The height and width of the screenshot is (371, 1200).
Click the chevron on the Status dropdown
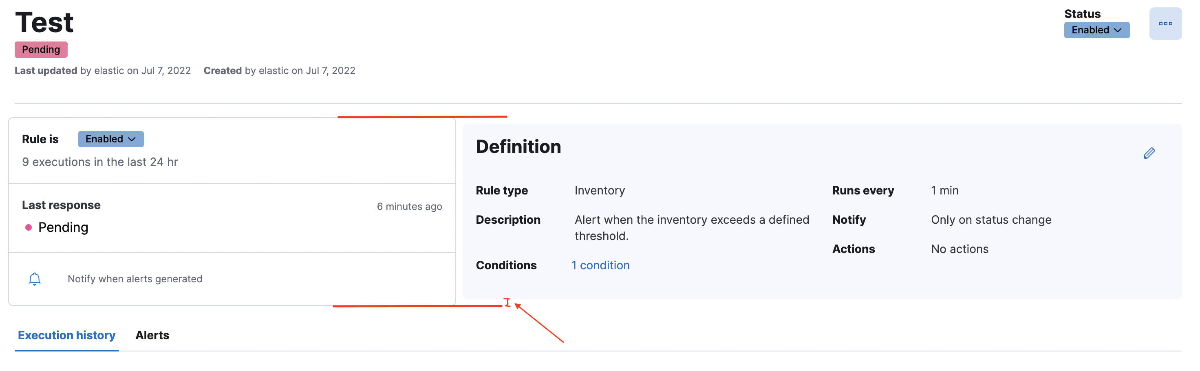tap(1117, 30)
